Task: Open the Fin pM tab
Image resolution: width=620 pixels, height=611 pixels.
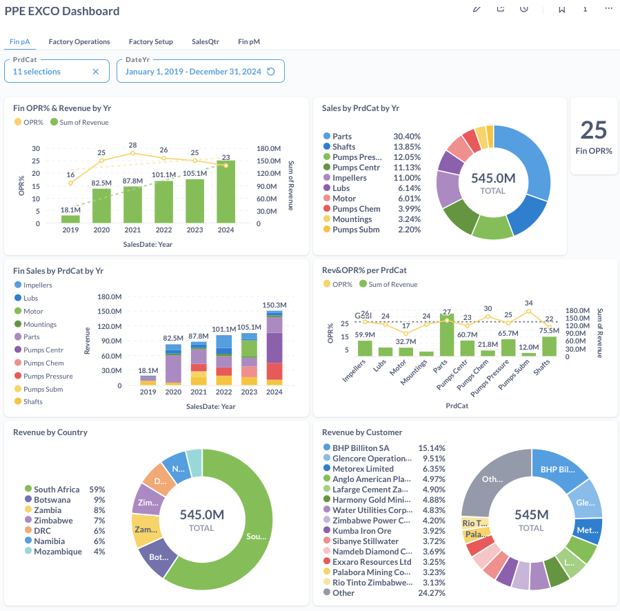Action: click(249, 41)
